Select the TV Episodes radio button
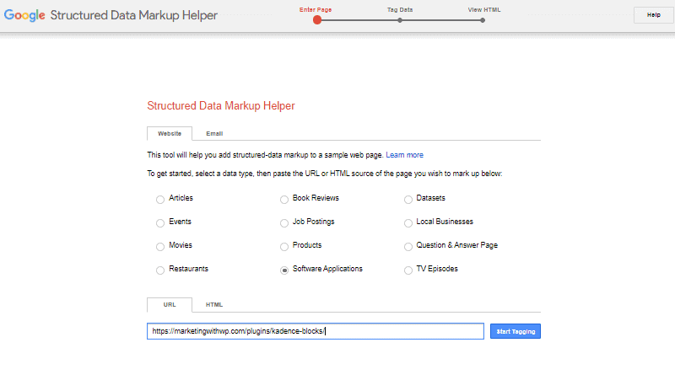Screen dimensions: 675x380 click(x=408, y=270)
